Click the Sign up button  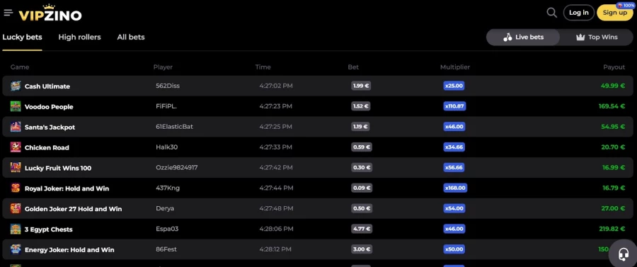pos(614,13)
